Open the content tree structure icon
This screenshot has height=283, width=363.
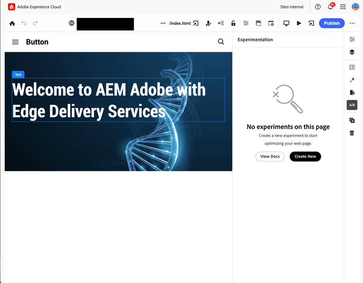(x=221, y=23)
